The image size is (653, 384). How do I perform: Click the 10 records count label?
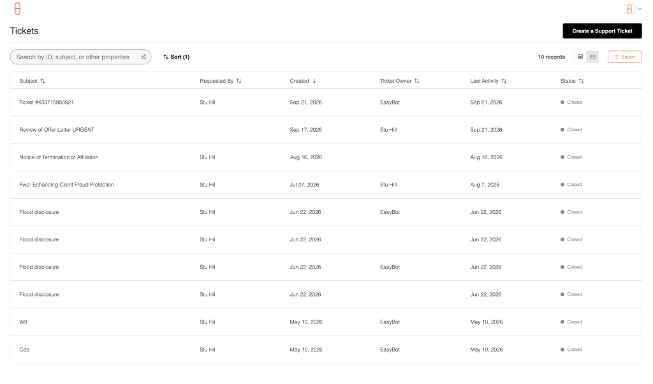click(x=552, y=57)
